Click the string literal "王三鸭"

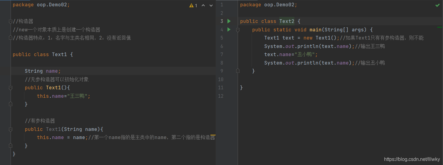click(77, 96)
